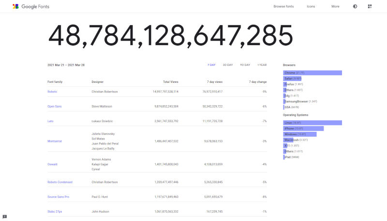Click Oswald's 7 day views 4,108,013,059
This screenshot has width=387, height=221.
(x=213, y=164)
